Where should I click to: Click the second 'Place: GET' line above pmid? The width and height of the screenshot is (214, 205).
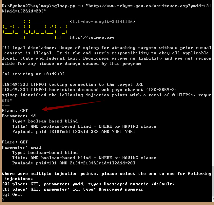point(15,142)
